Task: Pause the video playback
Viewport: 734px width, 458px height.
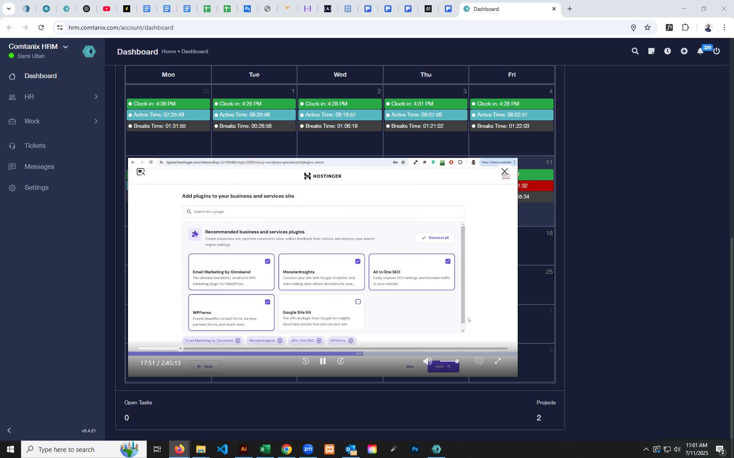Action: point(323,361)
